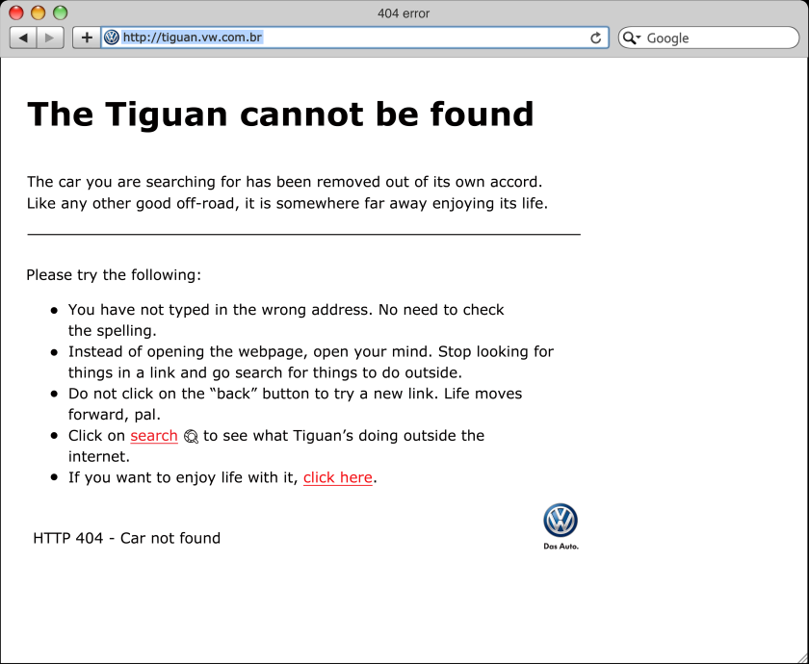Reload the page with the refresh icon

point(596,38)
